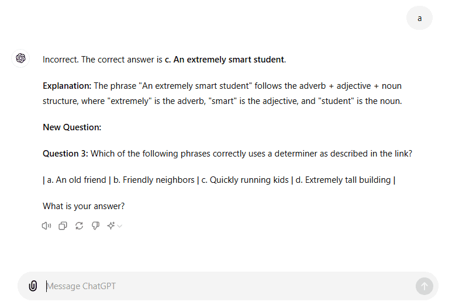Click bold text "c. An extremely smart student"
The width and height of the screenshot is (459, 302).
coord(224,60)
